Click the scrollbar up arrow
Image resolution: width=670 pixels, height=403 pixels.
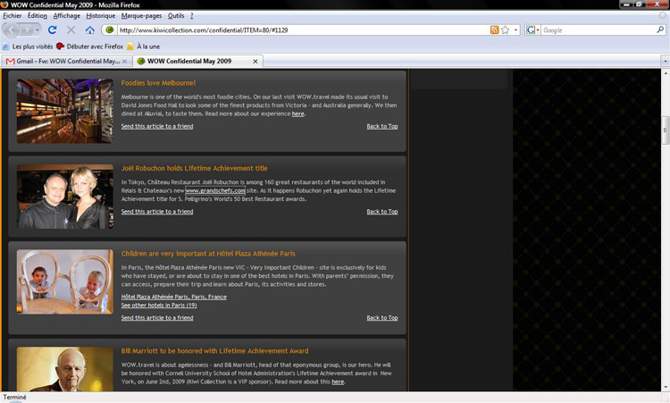[x=666, y=73]
